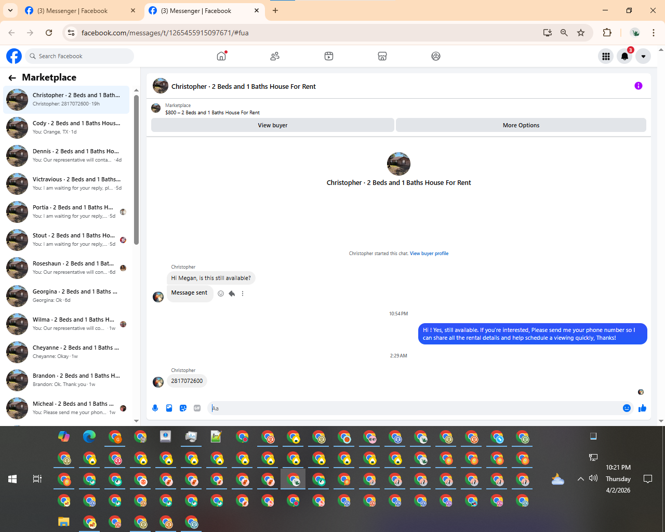This screenshot has height=532, width=665.
Task: Open Micheal's conversation in the list
Action: [66, 408]
